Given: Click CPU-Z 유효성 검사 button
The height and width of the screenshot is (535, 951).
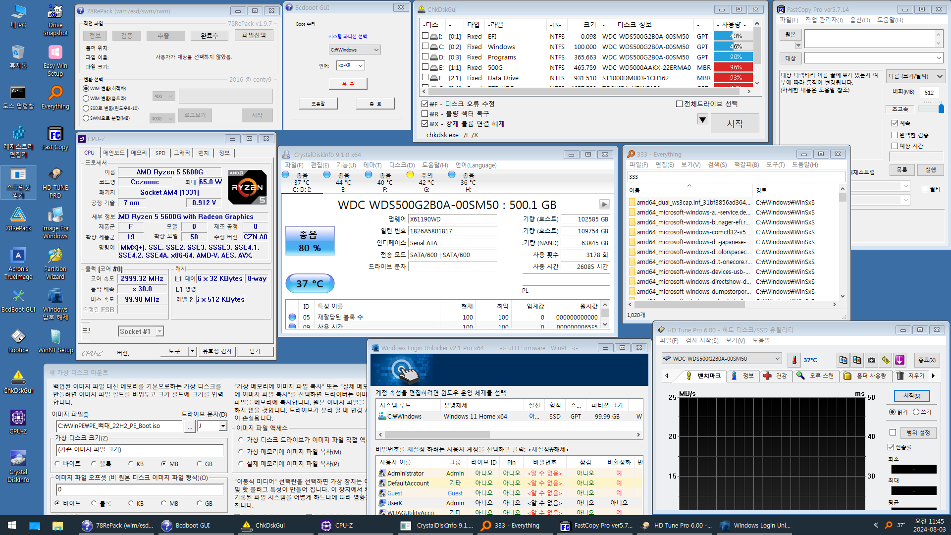Looking at the screenshot, I should point(217,351).
